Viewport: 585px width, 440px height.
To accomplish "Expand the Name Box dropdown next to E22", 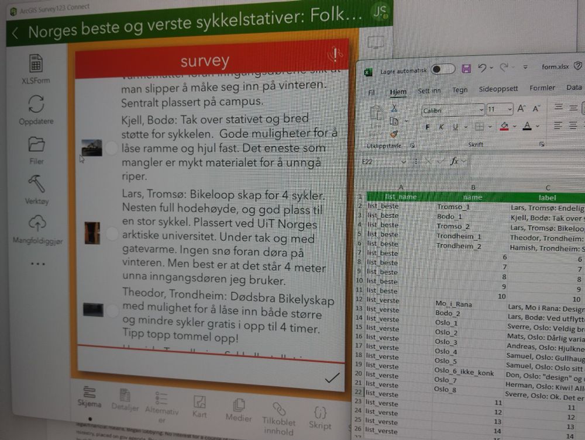I will point(403,162).
